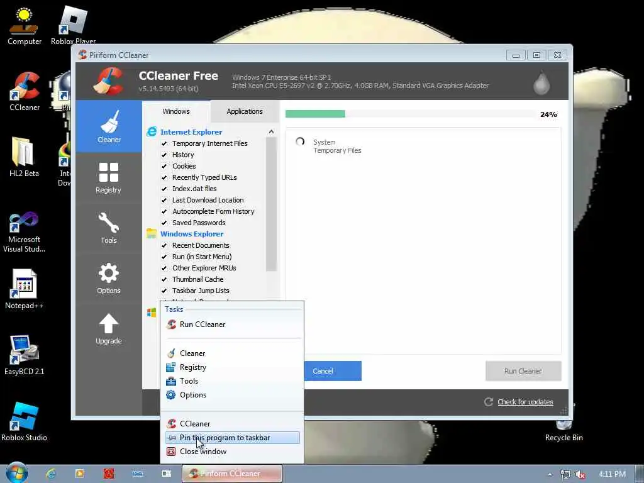644x483 pixels.
Task: Select the Microsoft Visual Studio shortcut
Action: point(24,232)
